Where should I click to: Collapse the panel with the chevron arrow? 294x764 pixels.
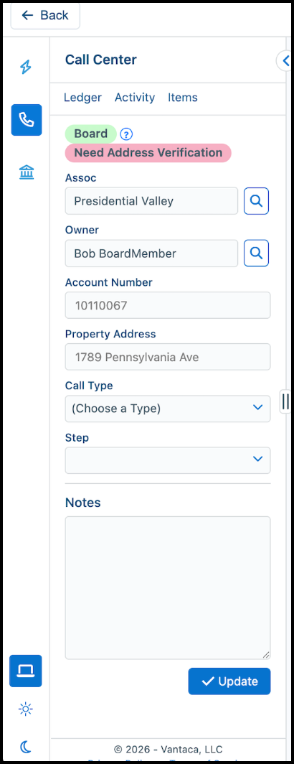284,60
